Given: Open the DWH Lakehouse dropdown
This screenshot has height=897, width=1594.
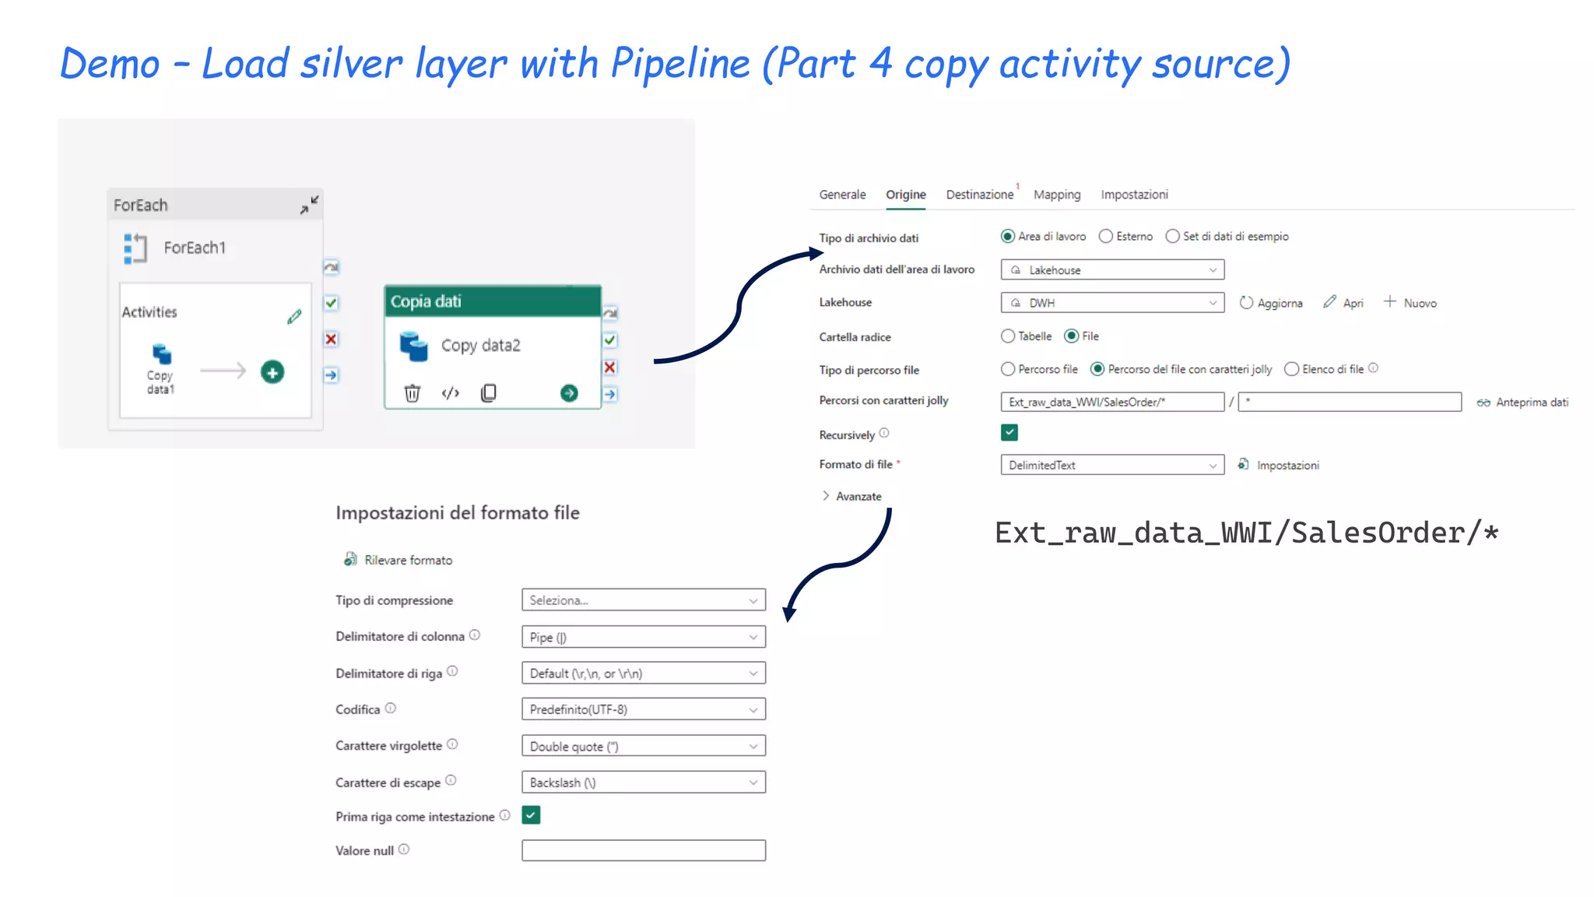Looking at the screenshot, I should click(1112, 303).
